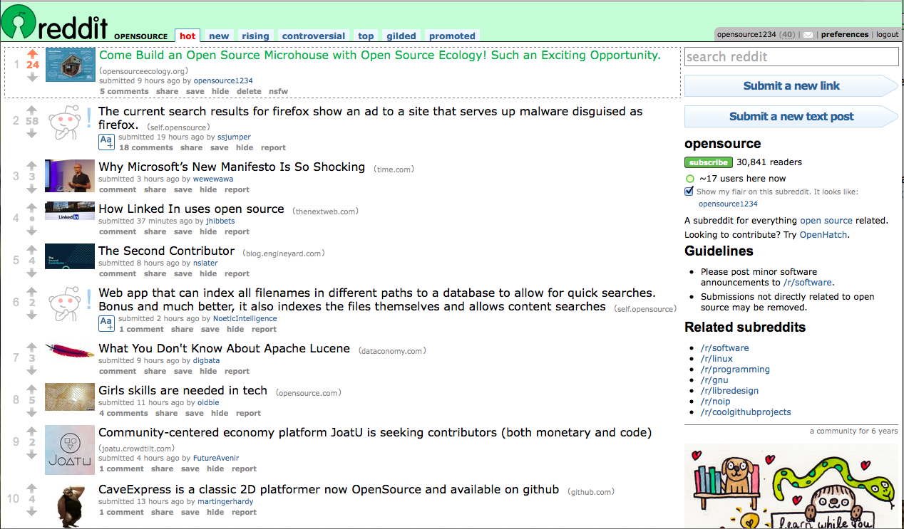Click Submit a new text post
The width and height of the screenshot is (904, 529).
pos(791,116)
